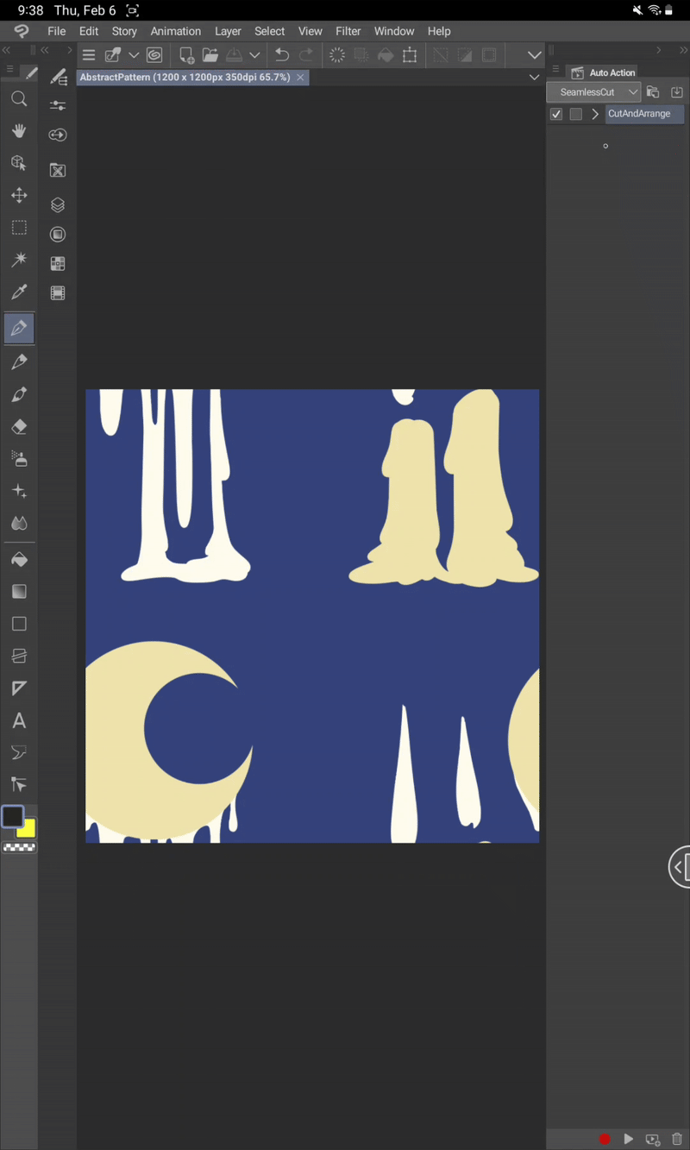The image size is (690, 1150).
Task: Open the Auto Action palette menu icon
Action: [x=555, y=70]
